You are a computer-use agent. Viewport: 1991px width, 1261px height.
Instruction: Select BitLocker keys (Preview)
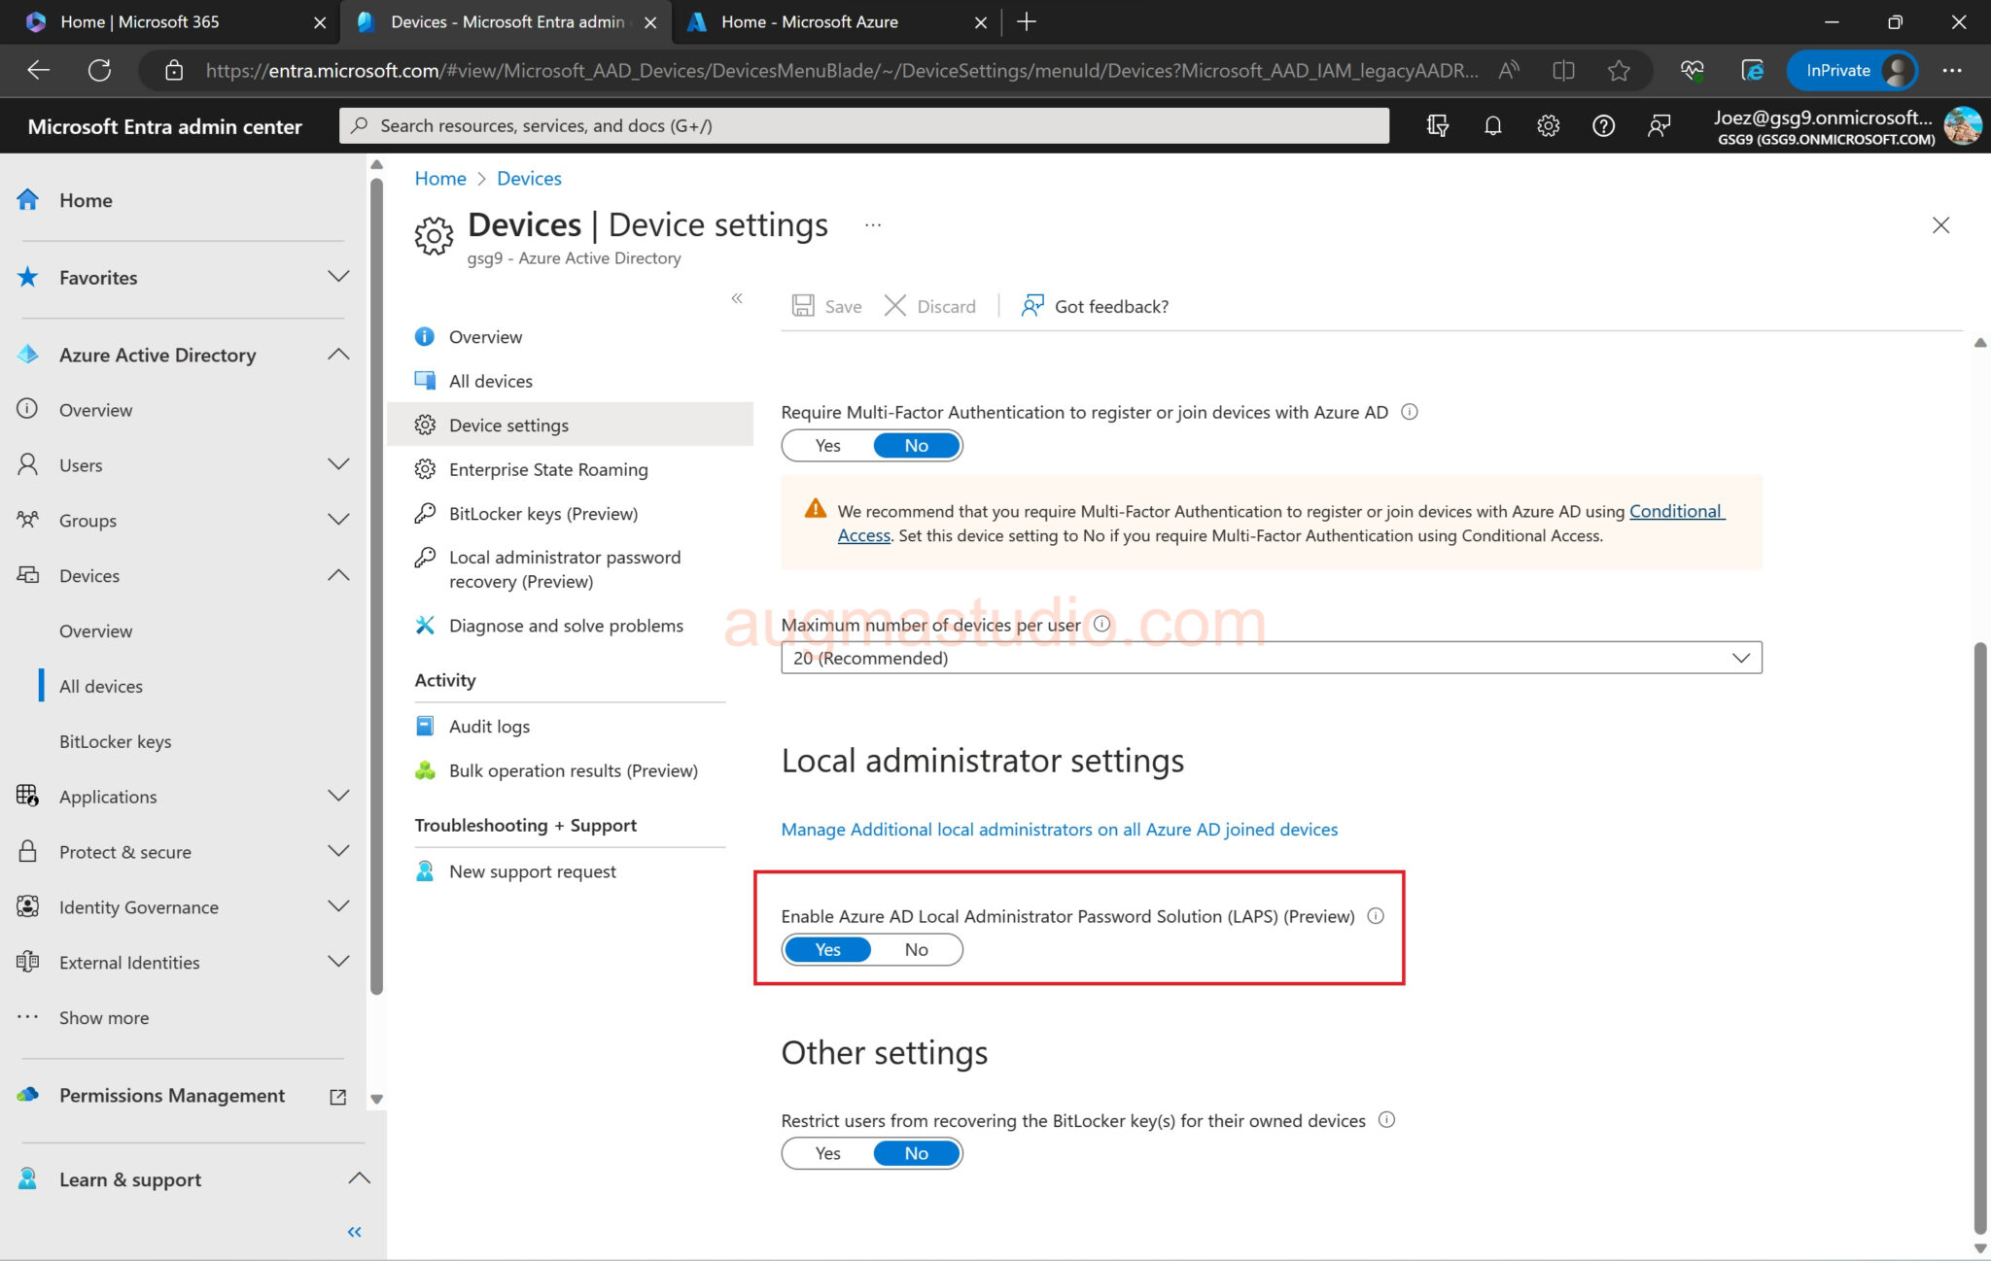click(542, 513)
